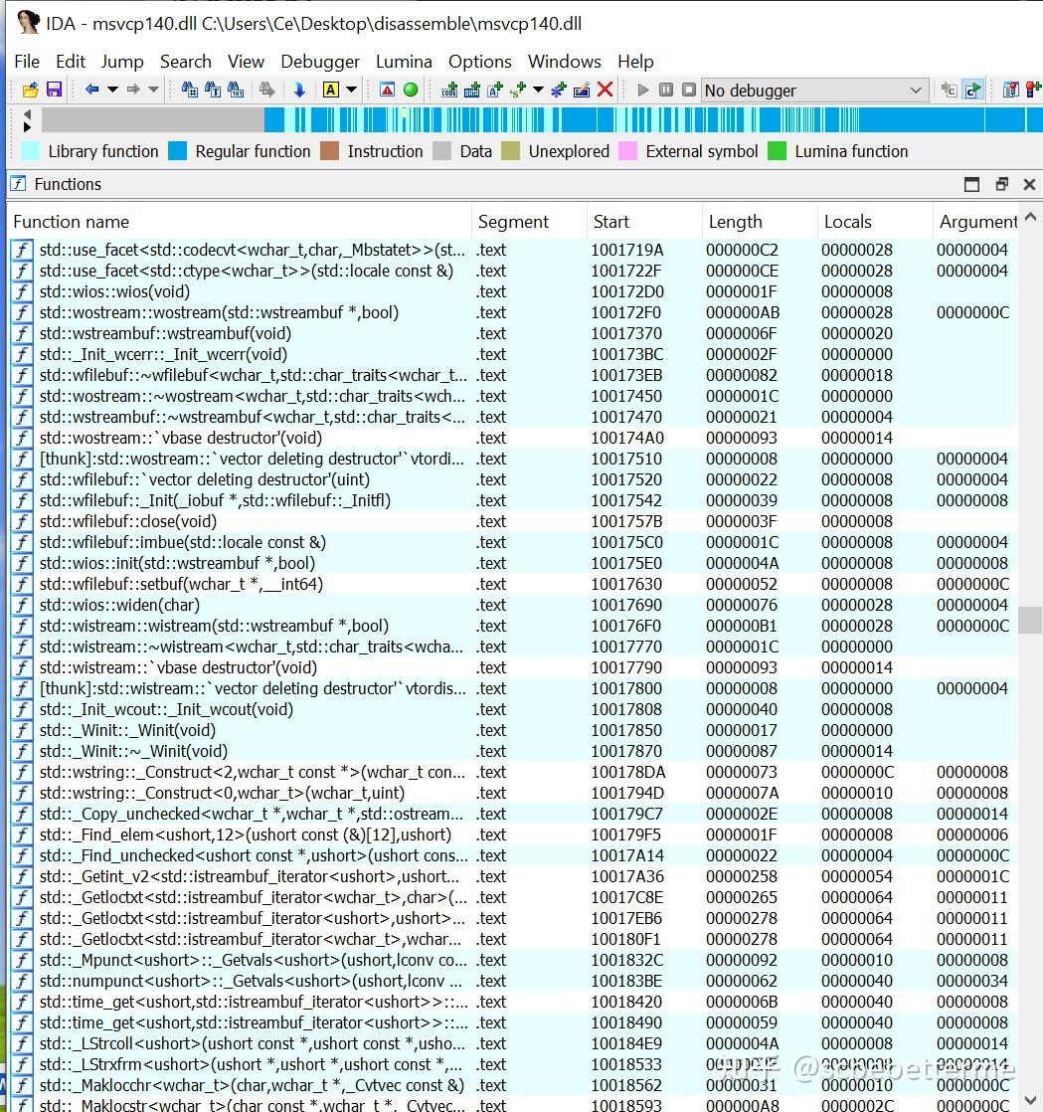Click the first binoculars text search icon

[x=189, y=91]
